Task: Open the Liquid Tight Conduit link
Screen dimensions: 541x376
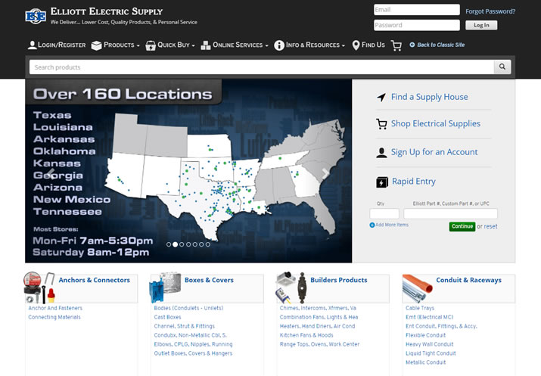Action: [431, 353]
